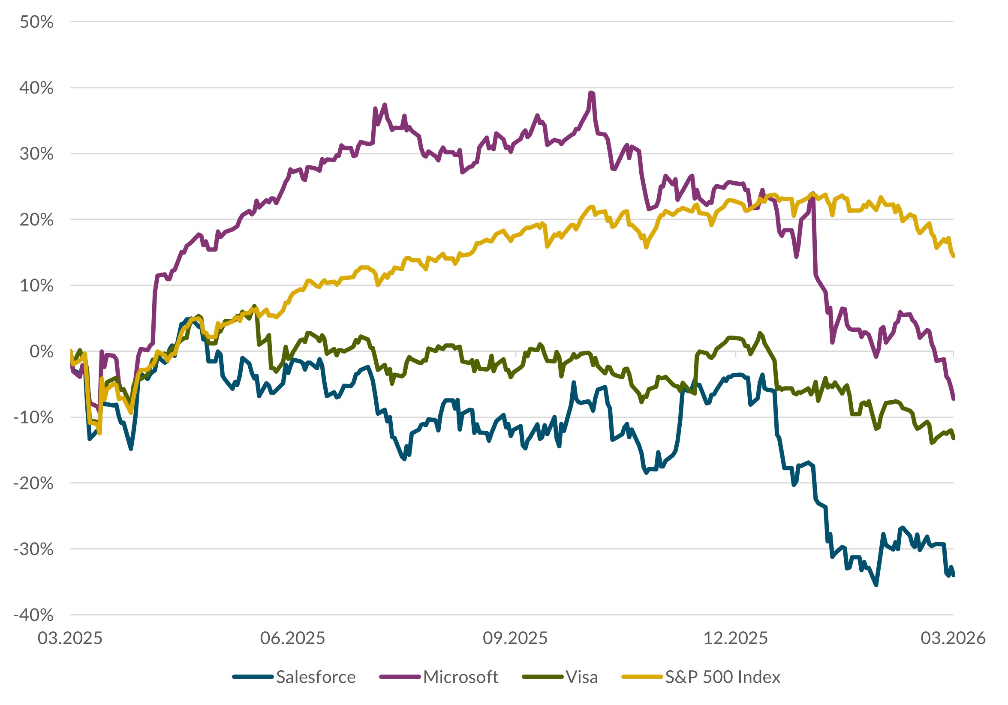This screenshot has height=705, width=1008.
Task: Select the S&P 500 Index legend label
Action: (x=722, y=677)
